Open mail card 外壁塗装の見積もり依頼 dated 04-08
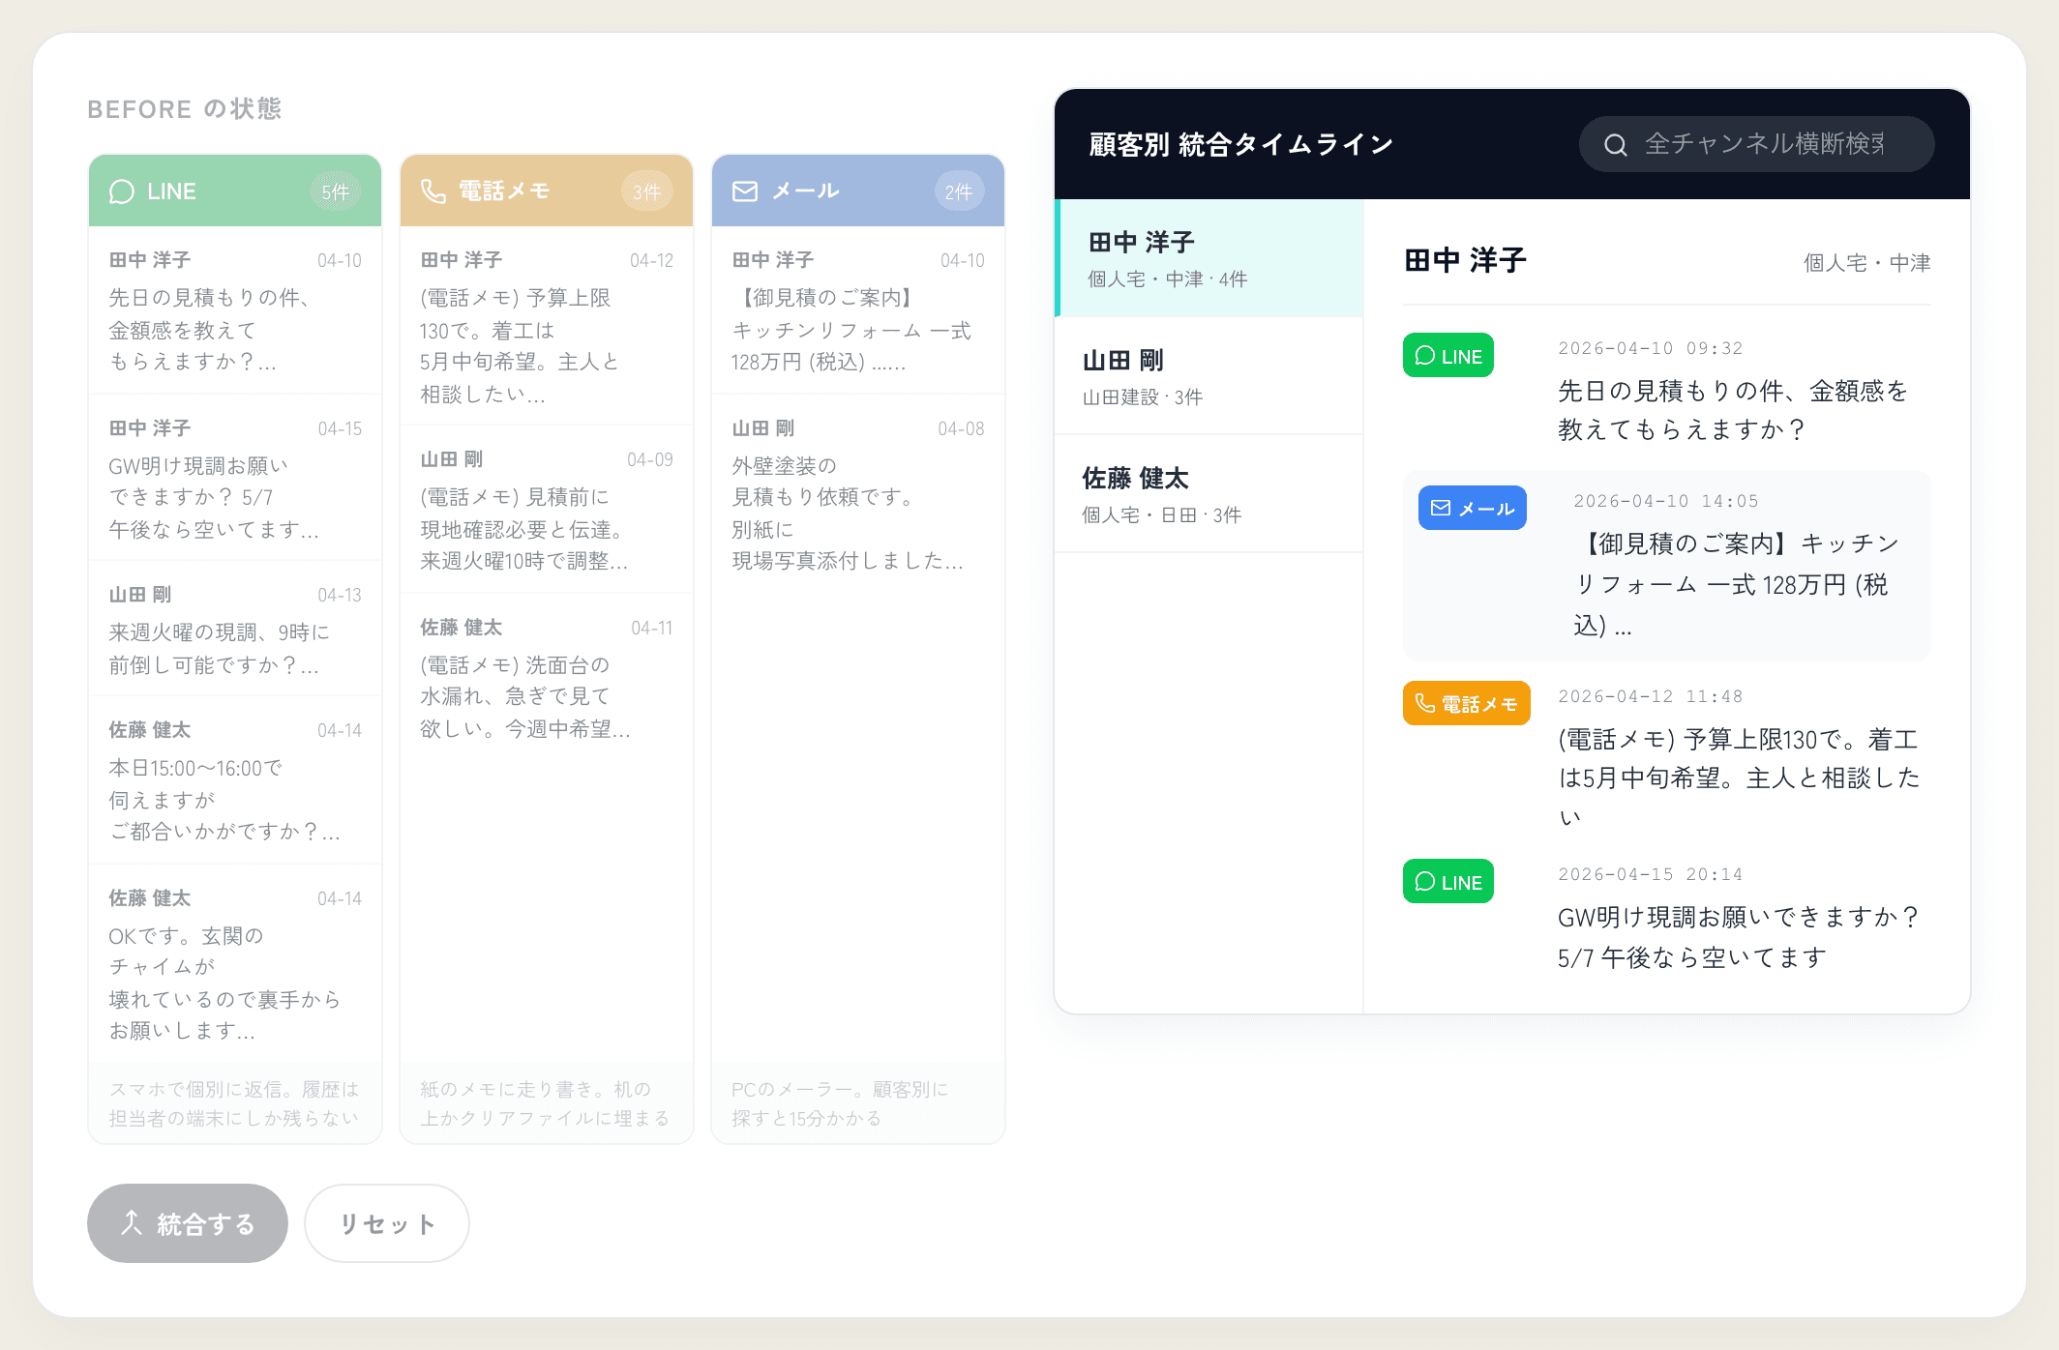2059x1350 pixels. (858, 494)
